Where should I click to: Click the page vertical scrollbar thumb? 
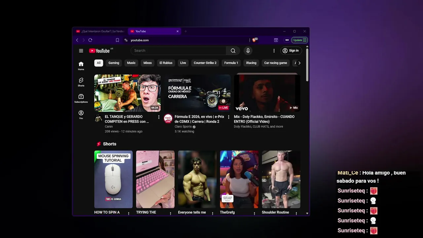(307, 65)
